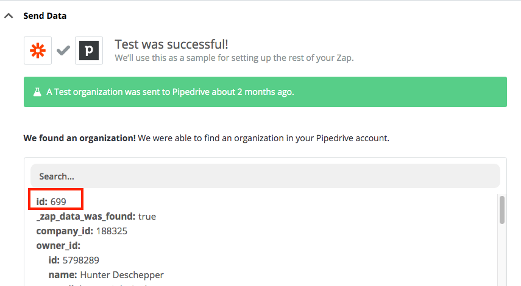Viewport: 521px width, 286px height.
Task: Click the owner_id: parent entry
Action: (x=58, y=245)
